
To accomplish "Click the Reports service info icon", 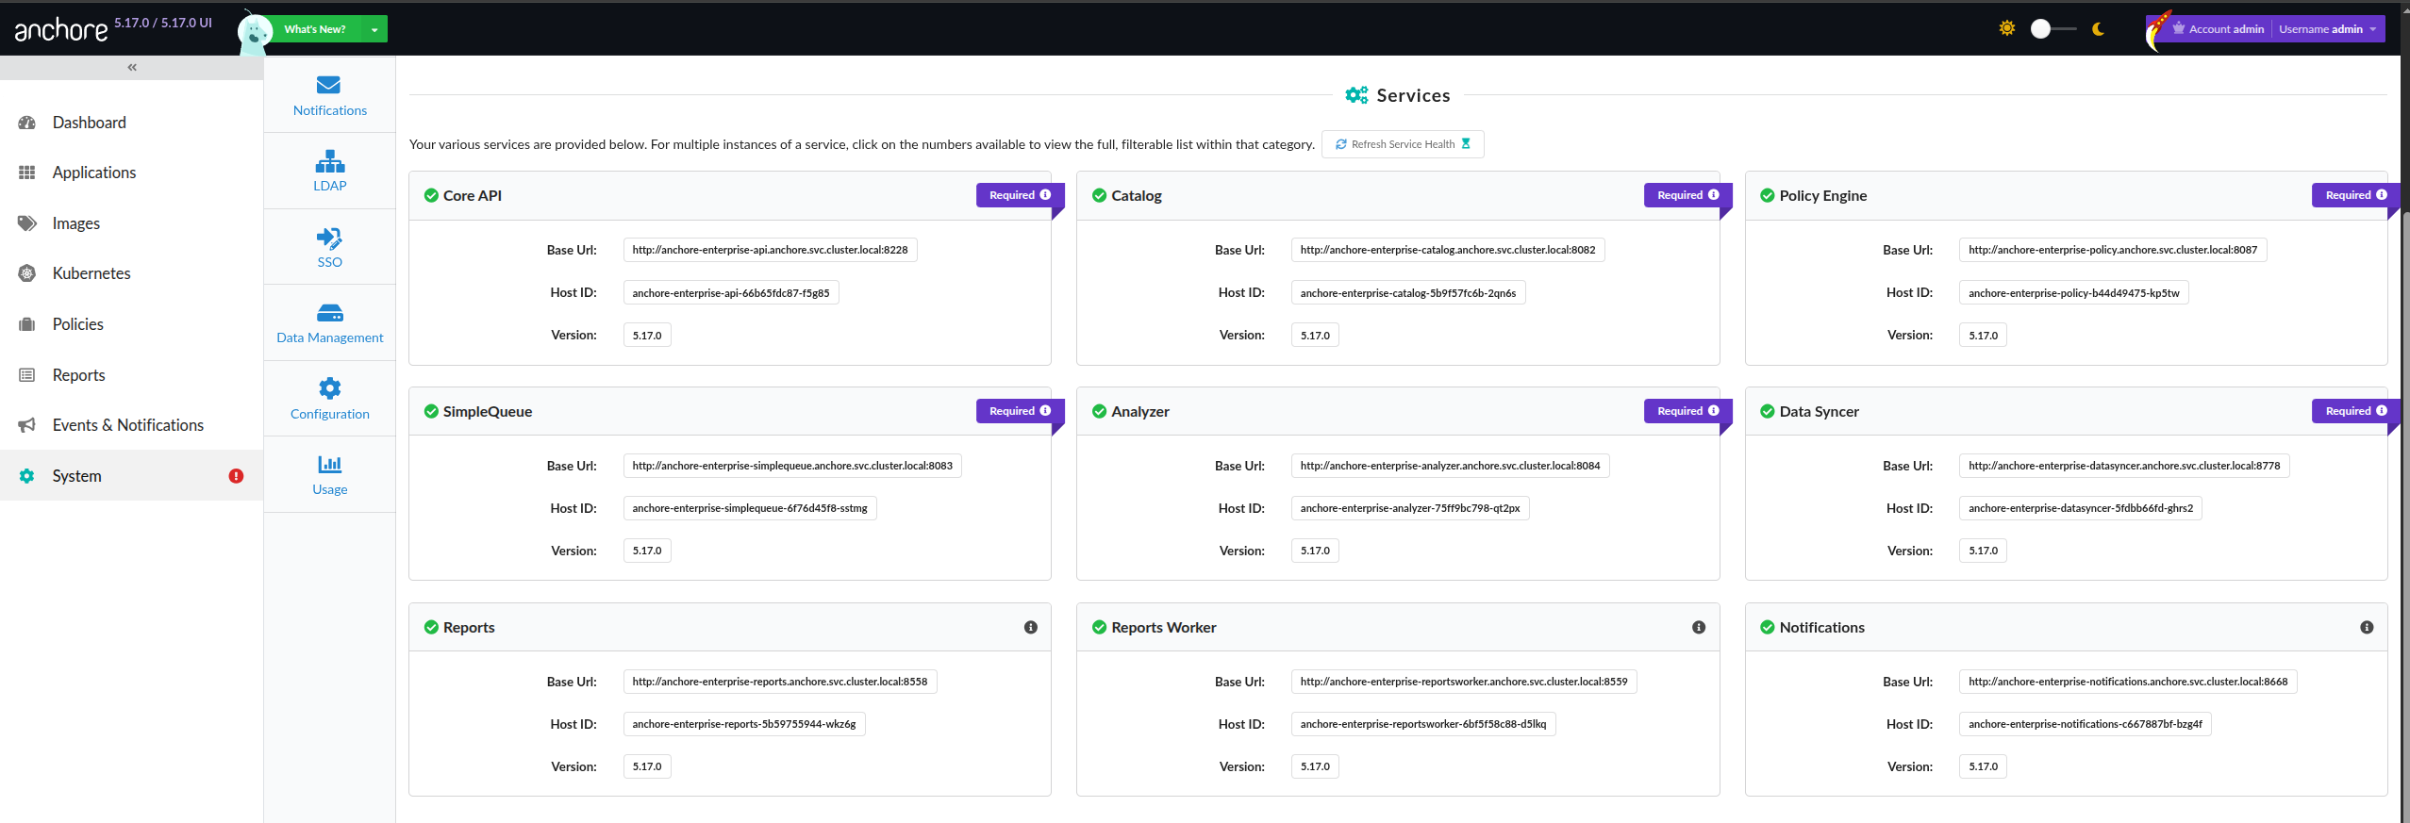I will (1030, 628).
